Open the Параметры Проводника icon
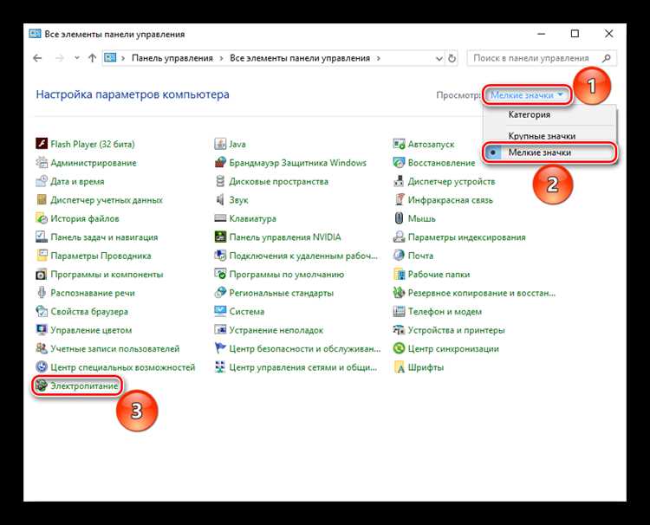 point(42,256)
